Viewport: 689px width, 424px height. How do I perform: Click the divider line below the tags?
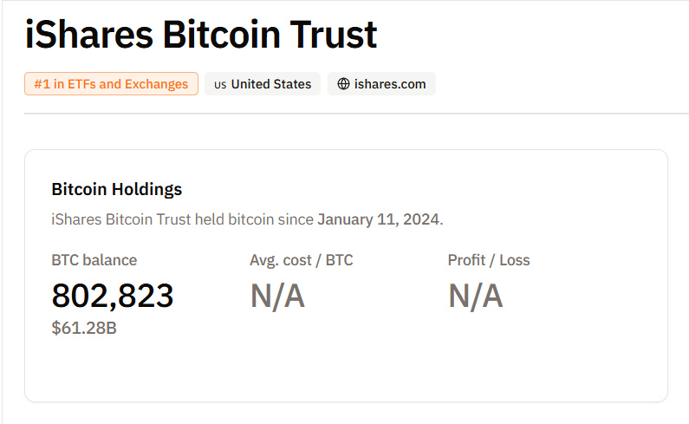coord(347,114)
